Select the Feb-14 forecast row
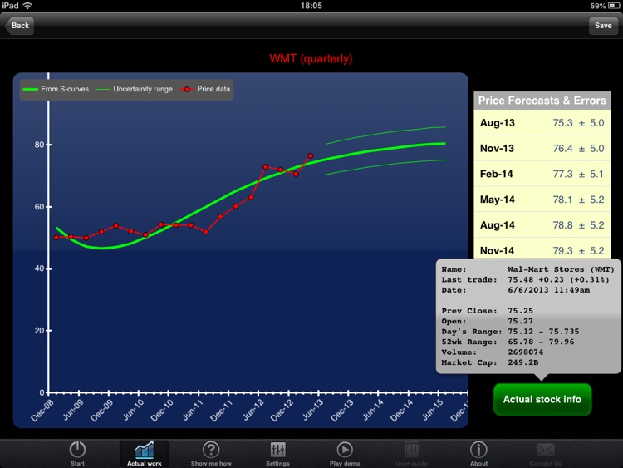This screenshot has height=468, width=623. click(542, 174)
